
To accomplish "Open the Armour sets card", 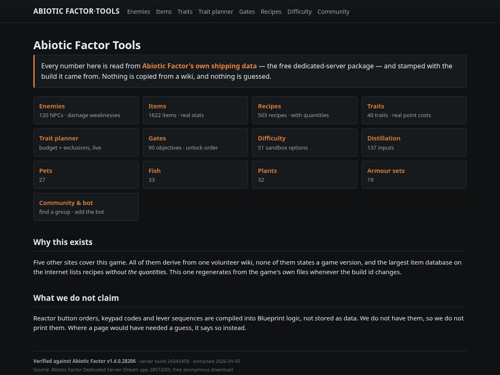I will (x=414, y=175).
